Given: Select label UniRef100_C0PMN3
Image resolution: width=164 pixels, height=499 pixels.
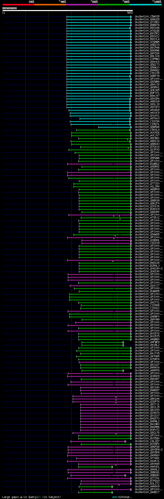Looking at the screenshot, I should click(x=147, y=59).
